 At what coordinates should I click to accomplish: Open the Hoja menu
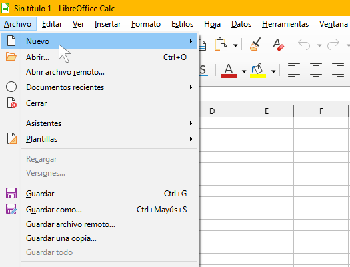point(212,24)
